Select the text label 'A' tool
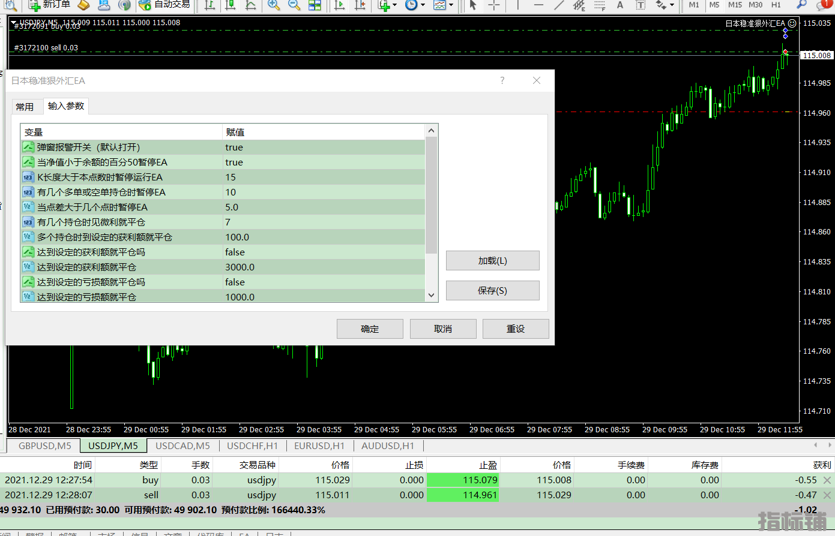This screenshot has width=835, height=536. pyautogui.click(x=620, y=5)
